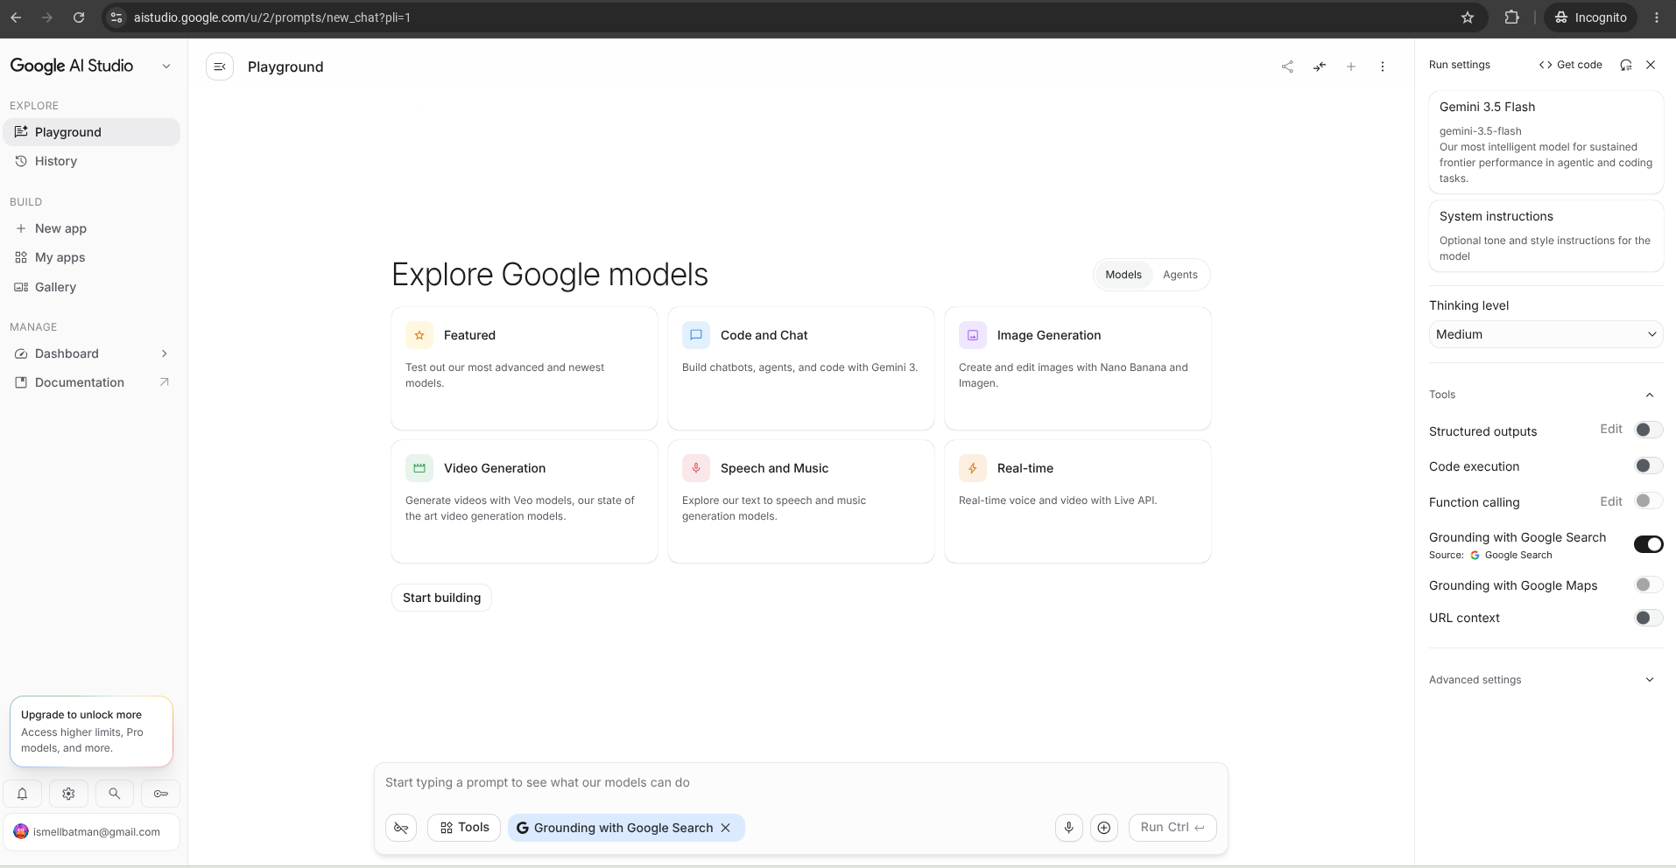1676x868 pixels.
Task: Collapse the Tools section
Action: click(x=1650, y=395)
